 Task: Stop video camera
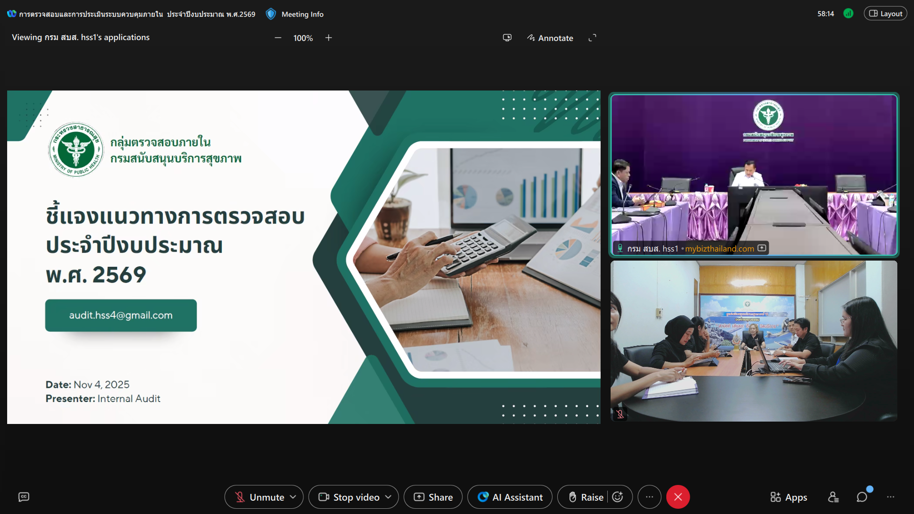pos(349,497)
